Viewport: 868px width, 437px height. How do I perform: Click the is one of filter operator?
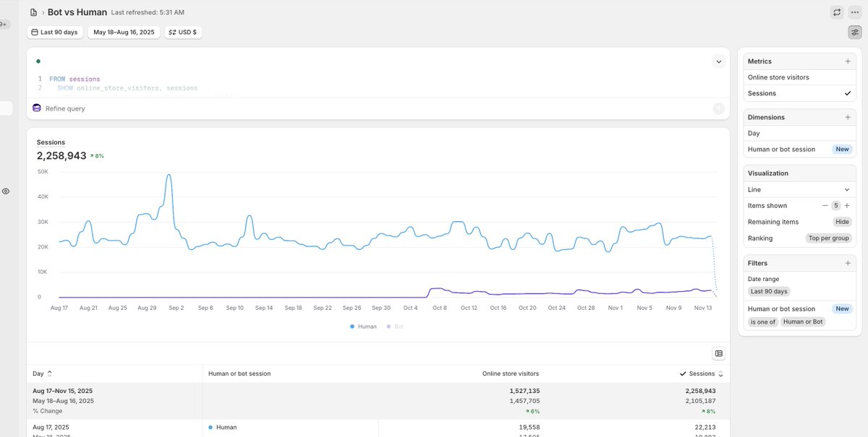763,322
